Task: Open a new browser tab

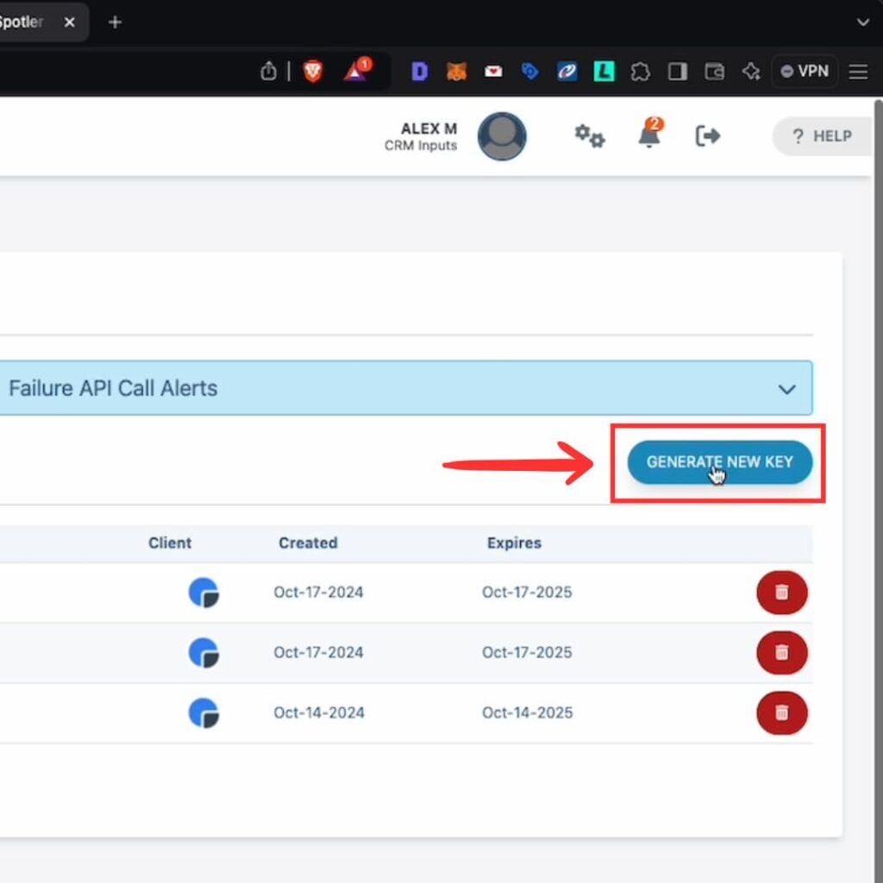Action: (115, 22)
